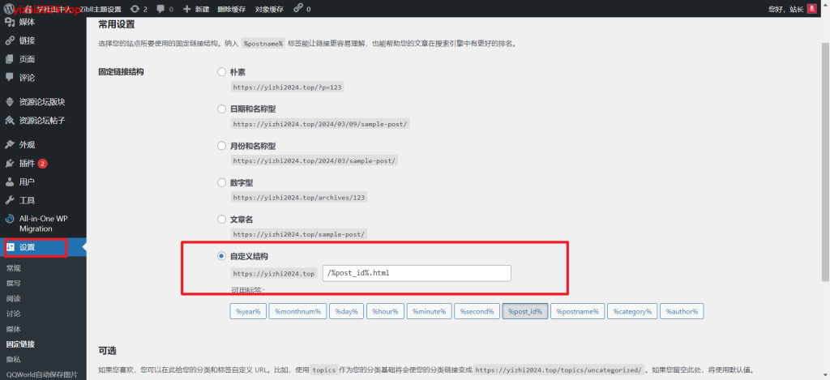Click the https://yizhi2024.top/?p=123 example URL

[288, 88]
